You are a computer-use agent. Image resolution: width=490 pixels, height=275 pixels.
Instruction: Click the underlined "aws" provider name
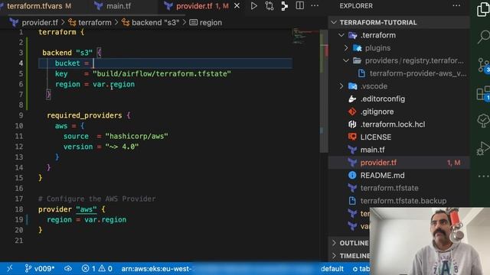[87, 209]
